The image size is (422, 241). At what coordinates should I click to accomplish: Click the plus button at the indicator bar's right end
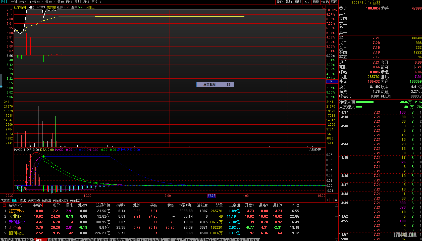coord(328,200)
